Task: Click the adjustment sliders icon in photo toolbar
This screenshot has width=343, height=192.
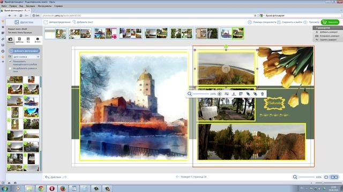Action: tap(227, 94)
